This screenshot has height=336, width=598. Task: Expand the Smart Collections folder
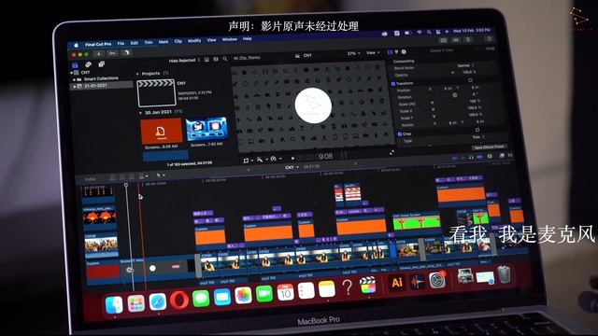pyautogui.click(x=75, y=79)
